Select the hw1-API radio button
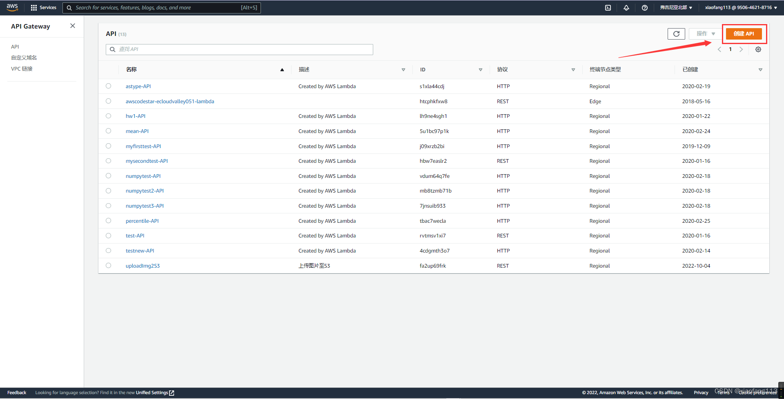 [108, 116]
